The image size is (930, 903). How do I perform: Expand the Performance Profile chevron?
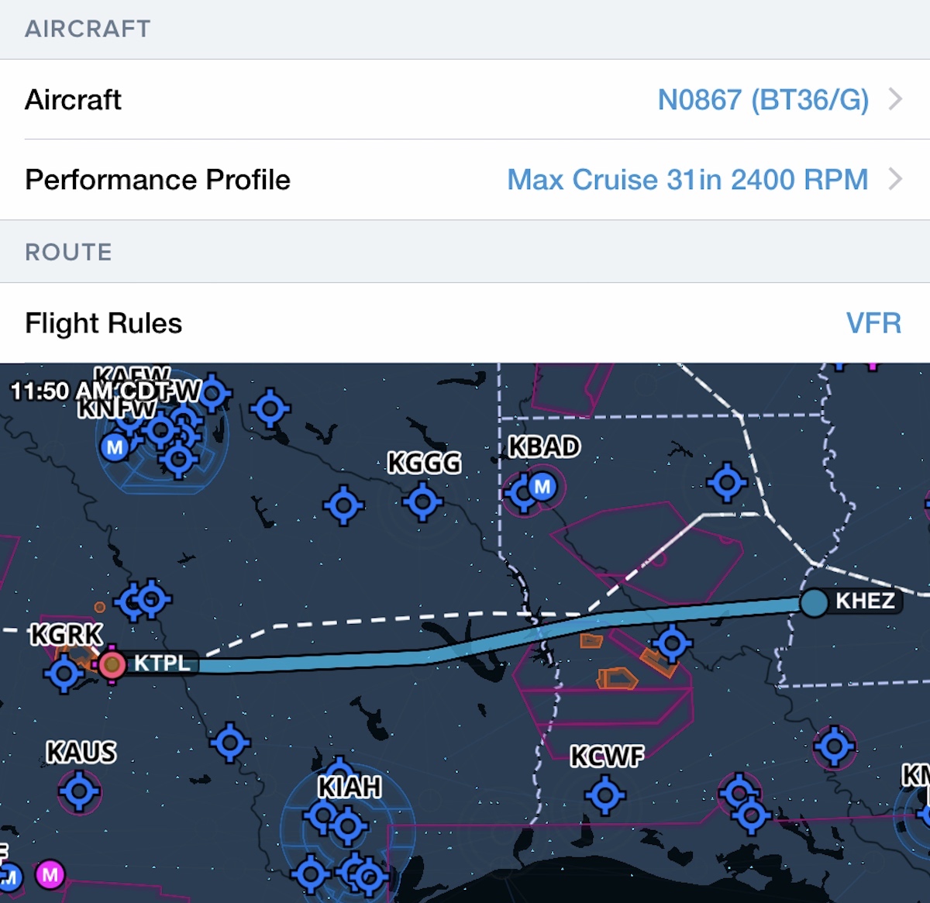(895, 180)
